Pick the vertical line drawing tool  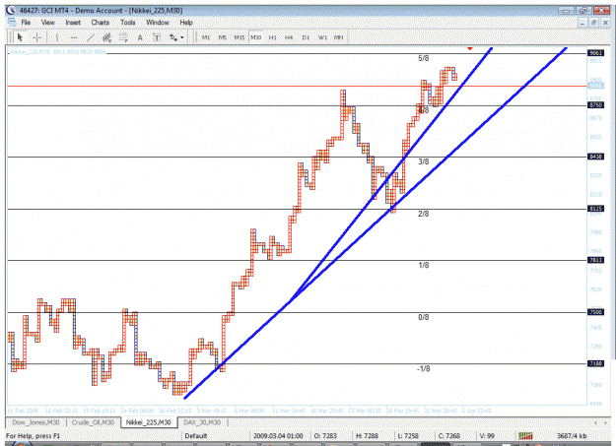57,37
